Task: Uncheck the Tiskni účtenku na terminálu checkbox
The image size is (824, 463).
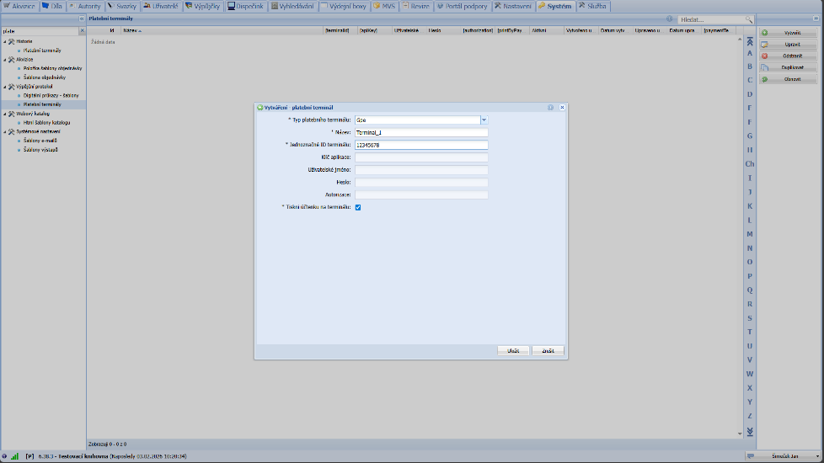Action: coord(358,207)
